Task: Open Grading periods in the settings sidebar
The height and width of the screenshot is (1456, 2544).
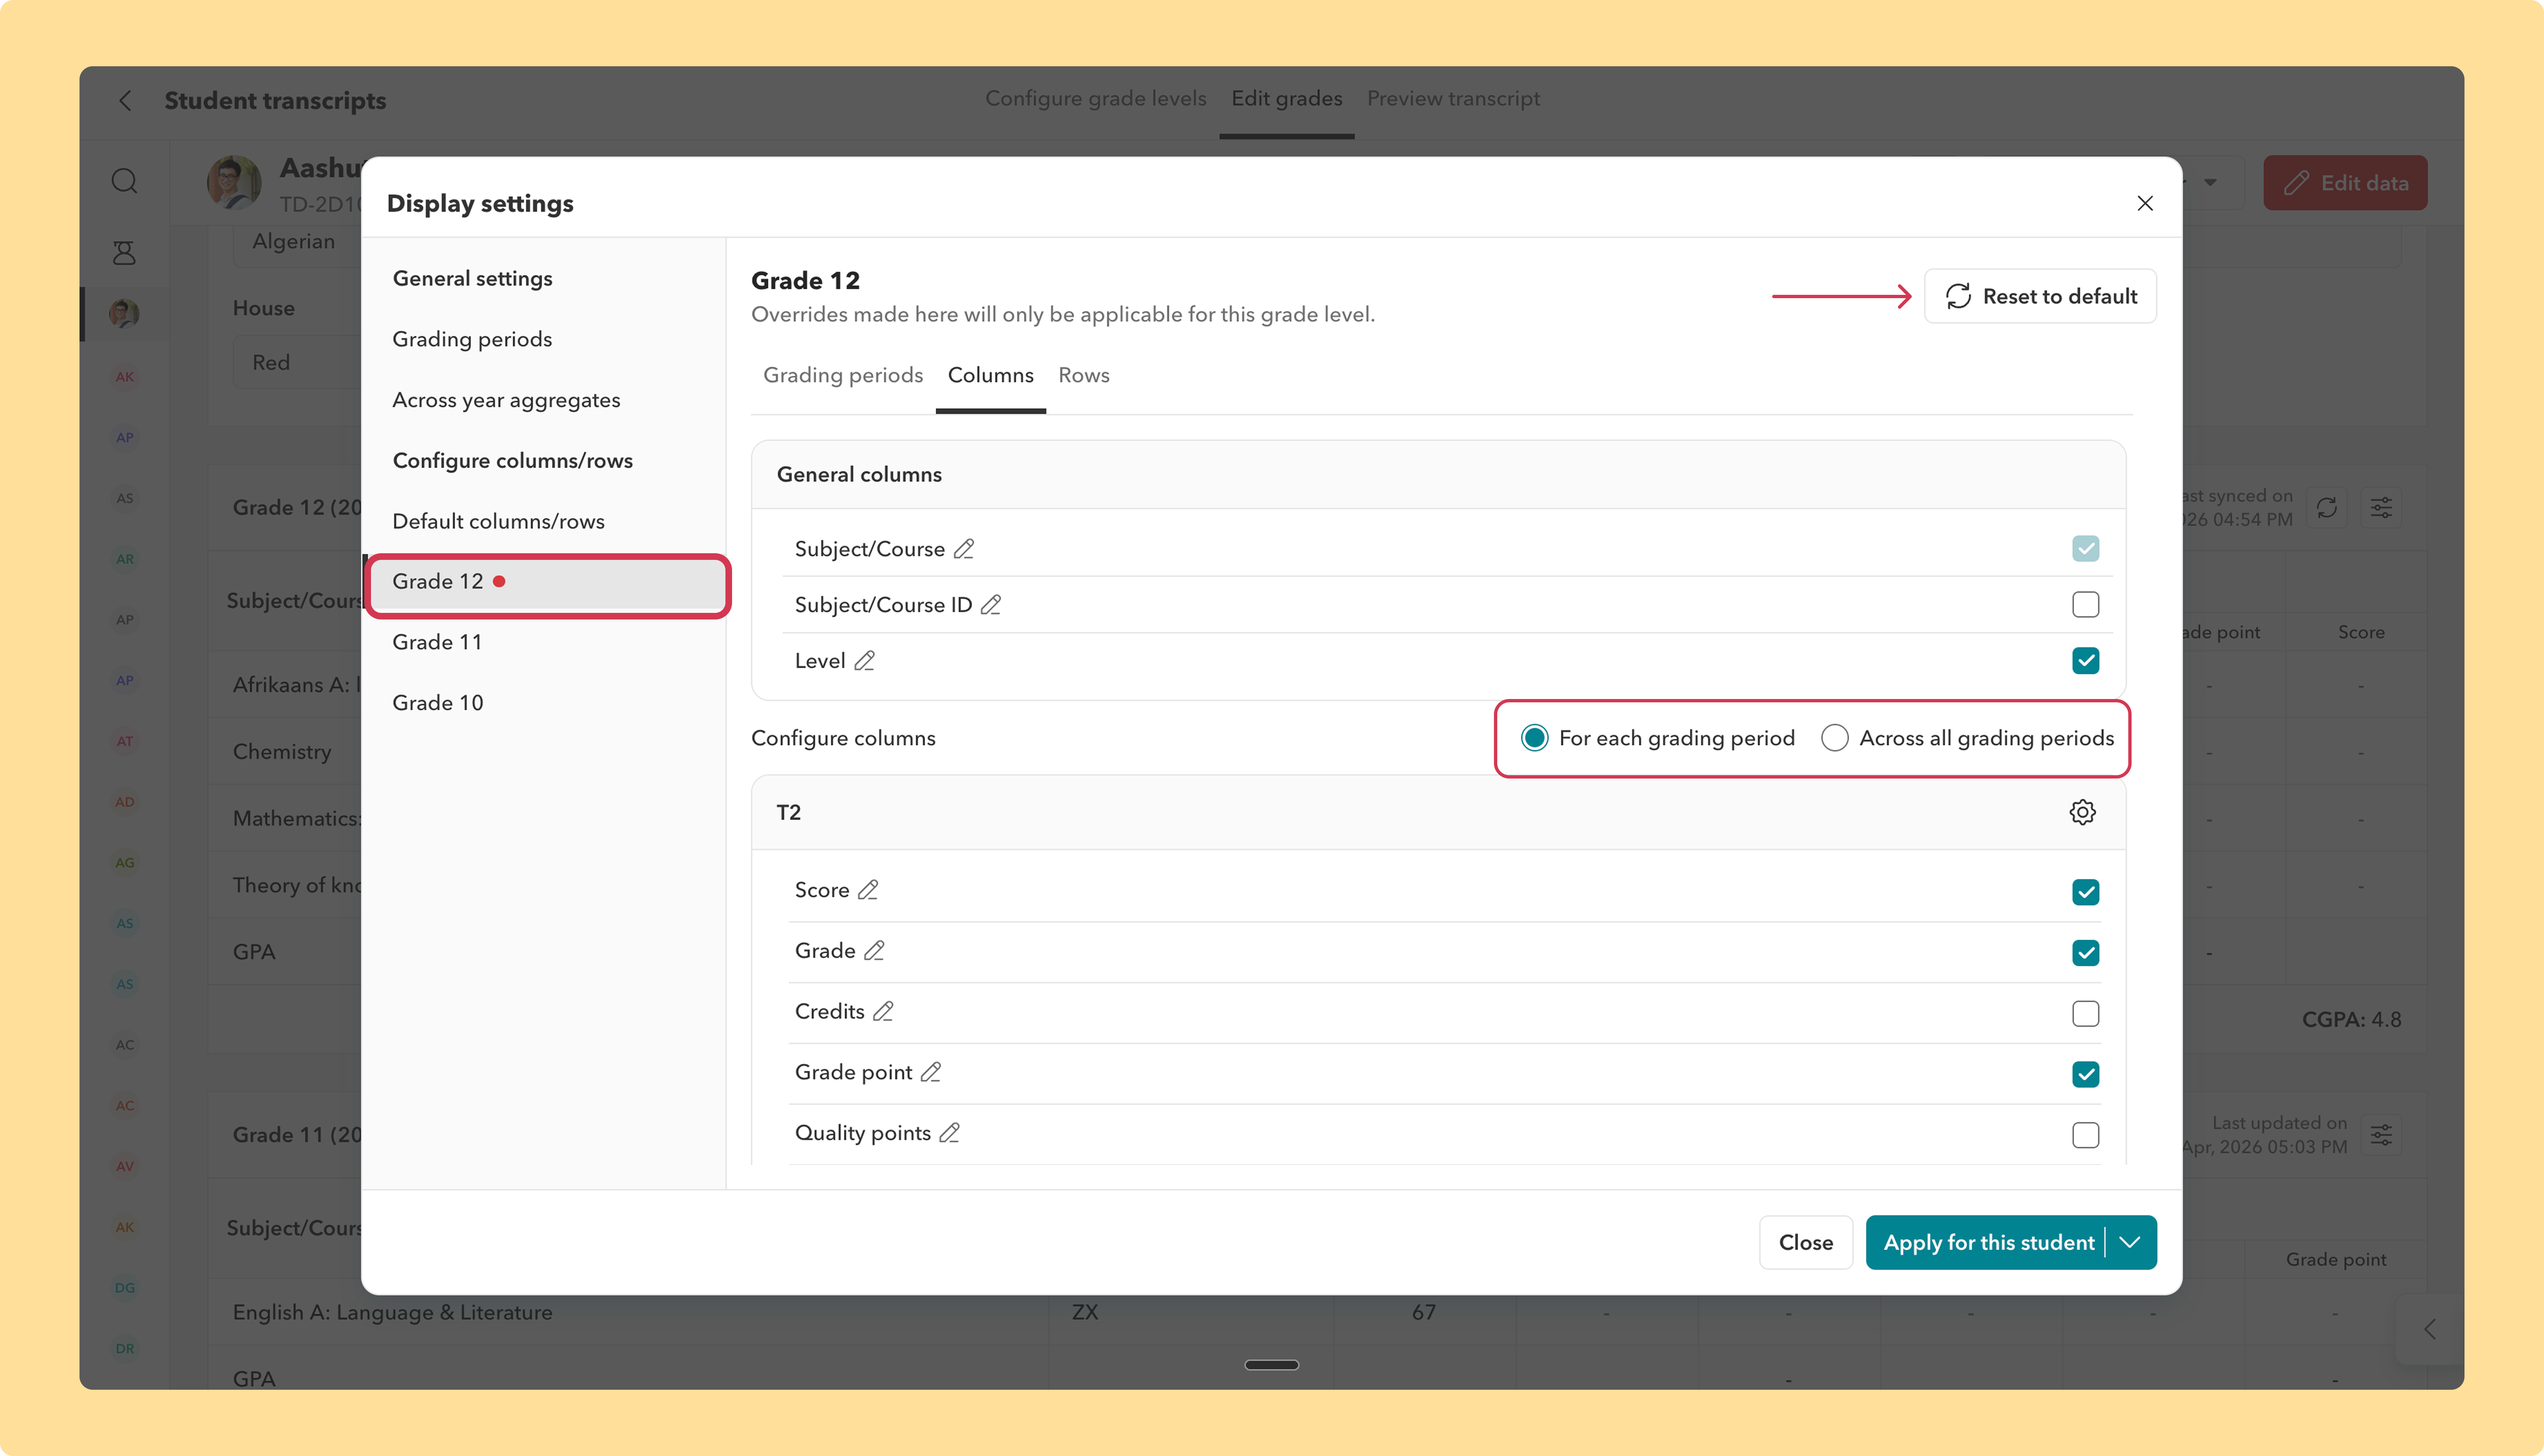Action: 472,339
